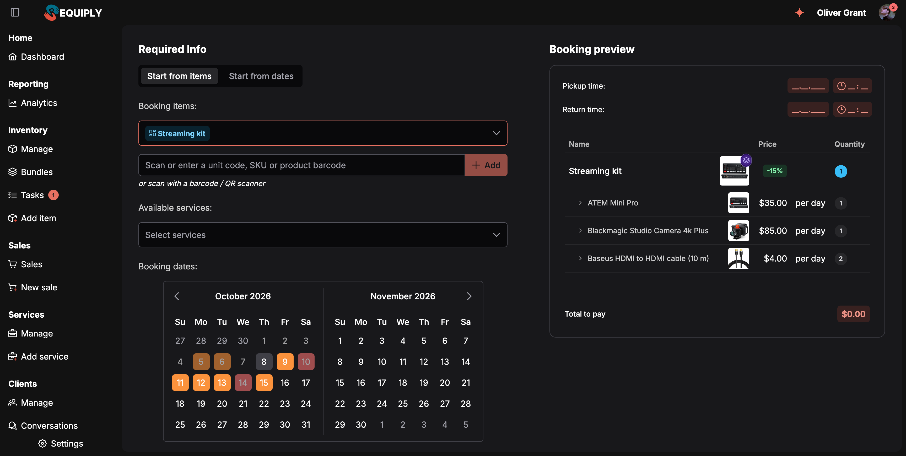Click the -15% discount badge
This screenshot has height=456, width=906.
coord(774,171)
